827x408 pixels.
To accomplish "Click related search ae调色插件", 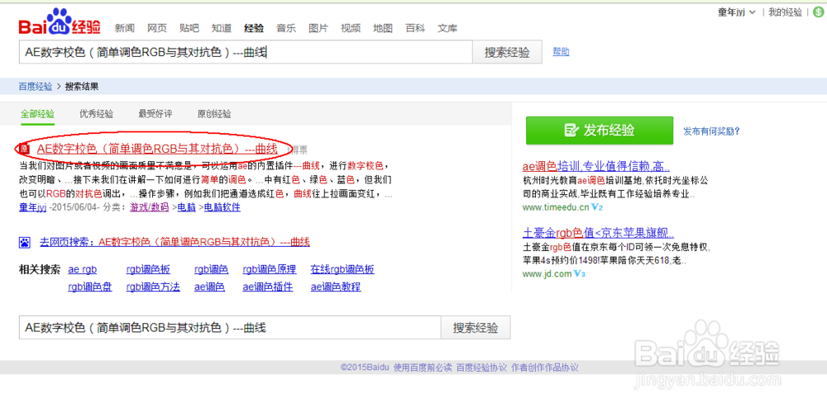I will [x=268, y=287].
